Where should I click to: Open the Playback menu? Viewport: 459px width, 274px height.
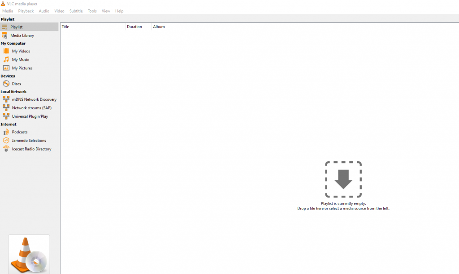pos(26,11)
